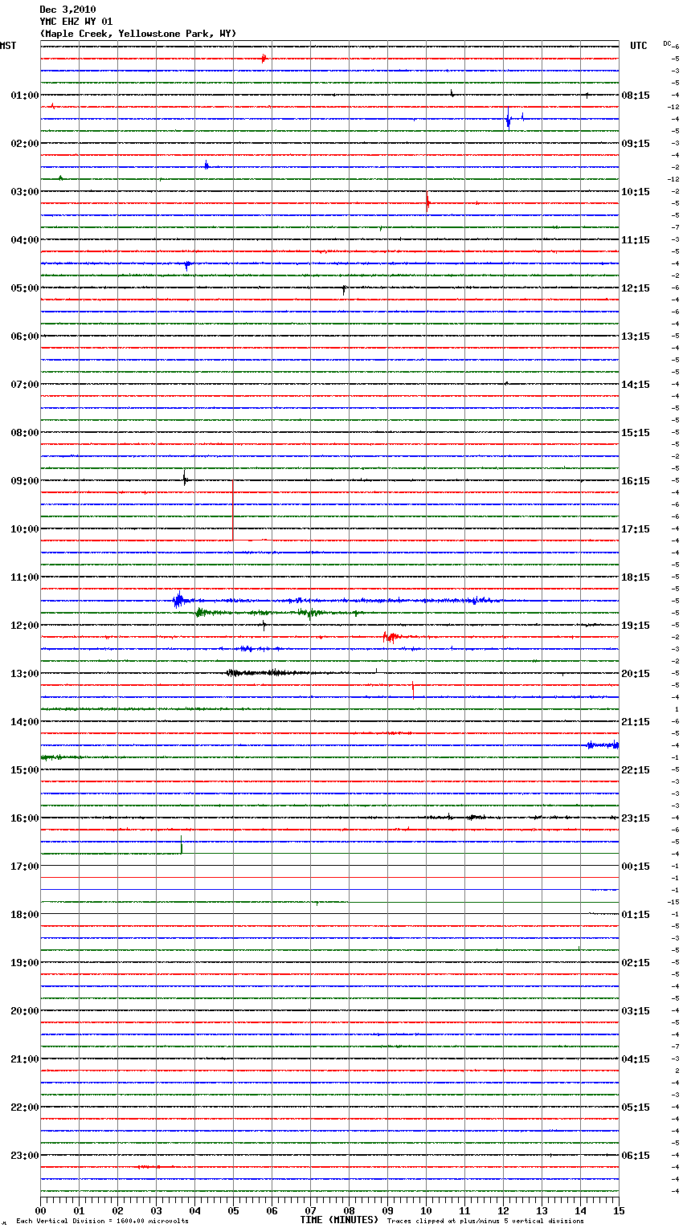Click the '02:15' UTC time label
Screen dimensions: 683x1232
636,963
